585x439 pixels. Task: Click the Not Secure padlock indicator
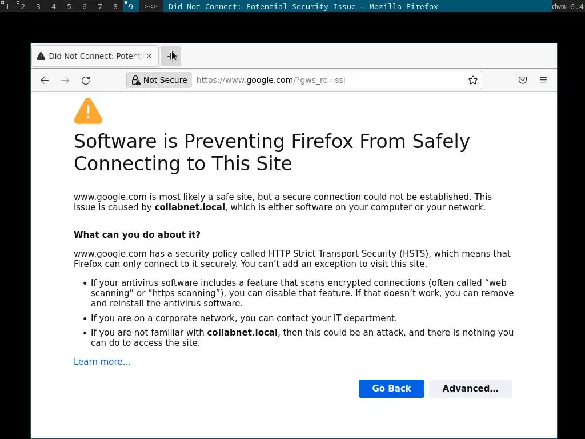click(x=159, y=81)
